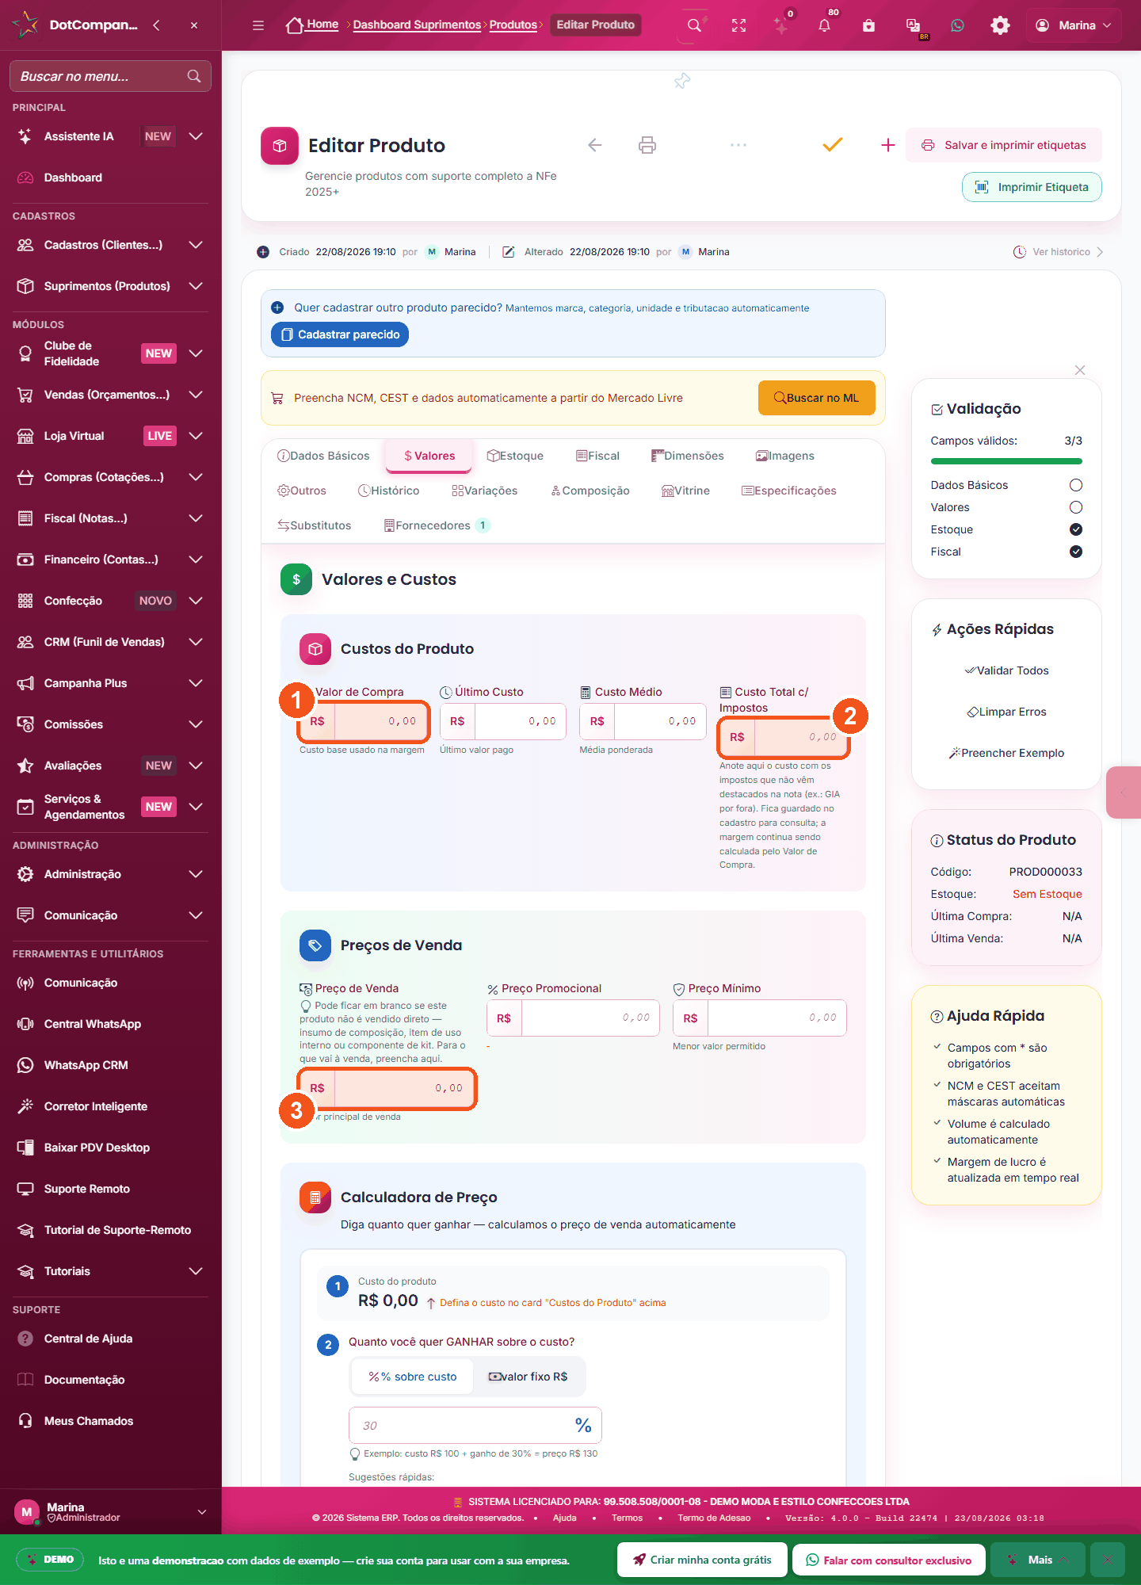
Task: Save product with the orange checkmark
Action: point(832,145)
